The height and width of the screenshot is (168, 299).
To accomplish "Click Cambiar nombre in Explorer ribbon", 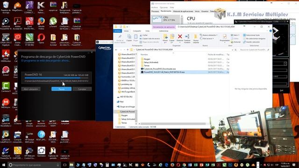I will pyautogui.click(x=187, y=39).
